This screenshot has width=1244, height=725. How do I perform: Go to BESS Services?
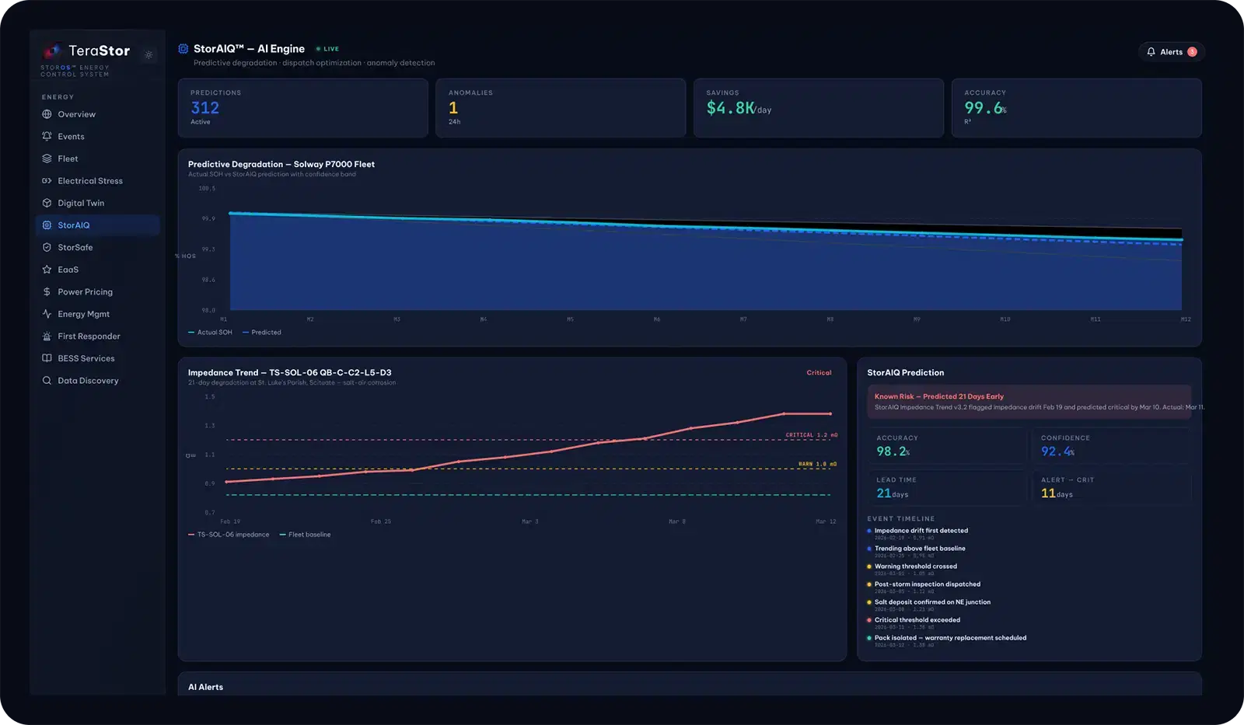[x=98, y=358]
